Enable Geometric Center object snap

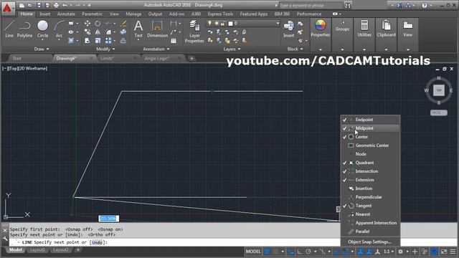370,145
